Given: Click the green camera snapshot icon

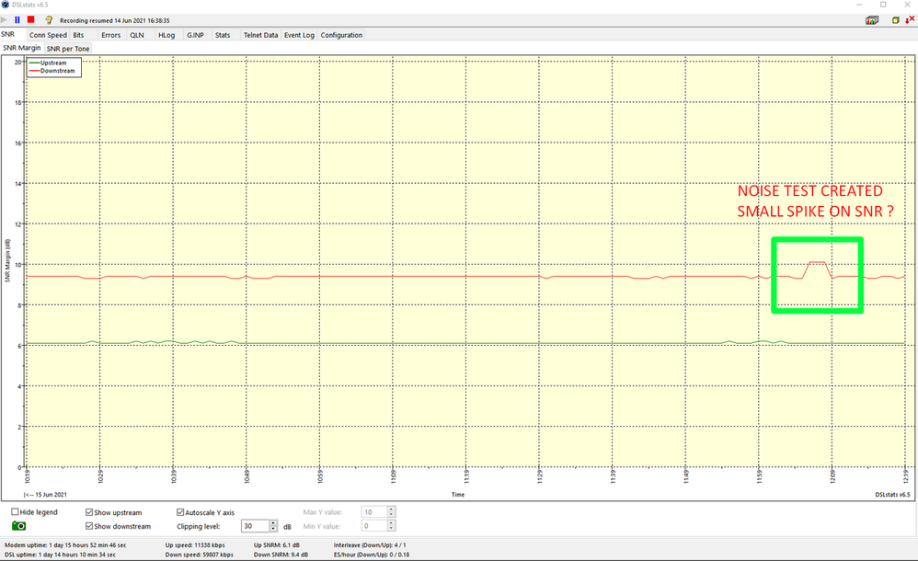Looking at the screenshot, I should click(18, 526).
